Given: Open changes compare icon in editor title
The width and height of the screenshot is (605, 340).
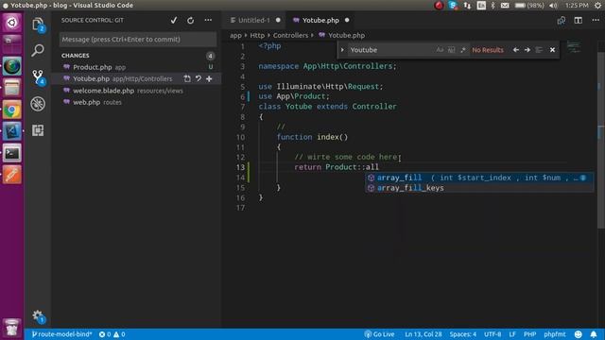Looking at the screenshot, I should [x=562, y=21].
